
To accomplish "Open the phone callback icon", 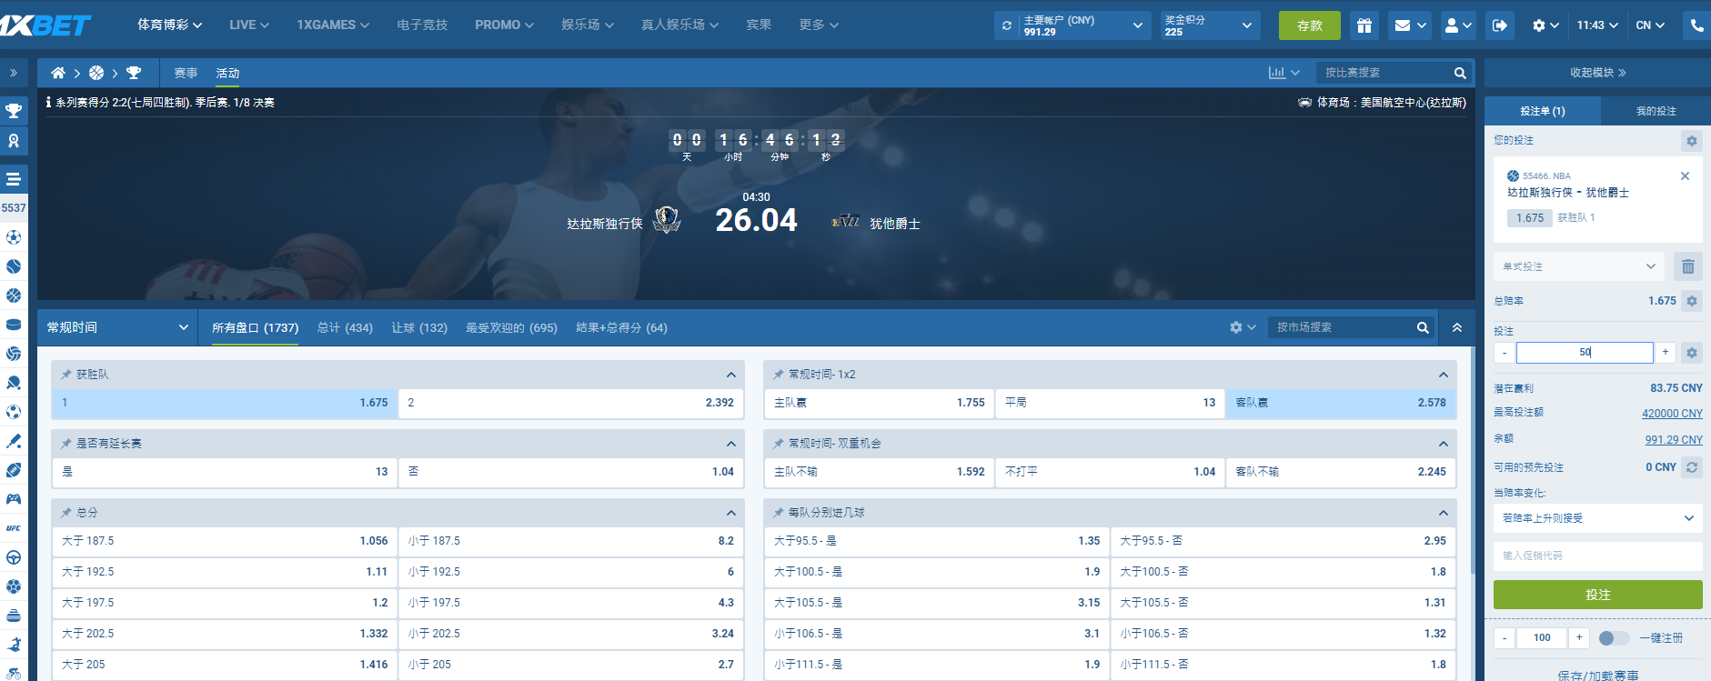I will (1696, 25).
